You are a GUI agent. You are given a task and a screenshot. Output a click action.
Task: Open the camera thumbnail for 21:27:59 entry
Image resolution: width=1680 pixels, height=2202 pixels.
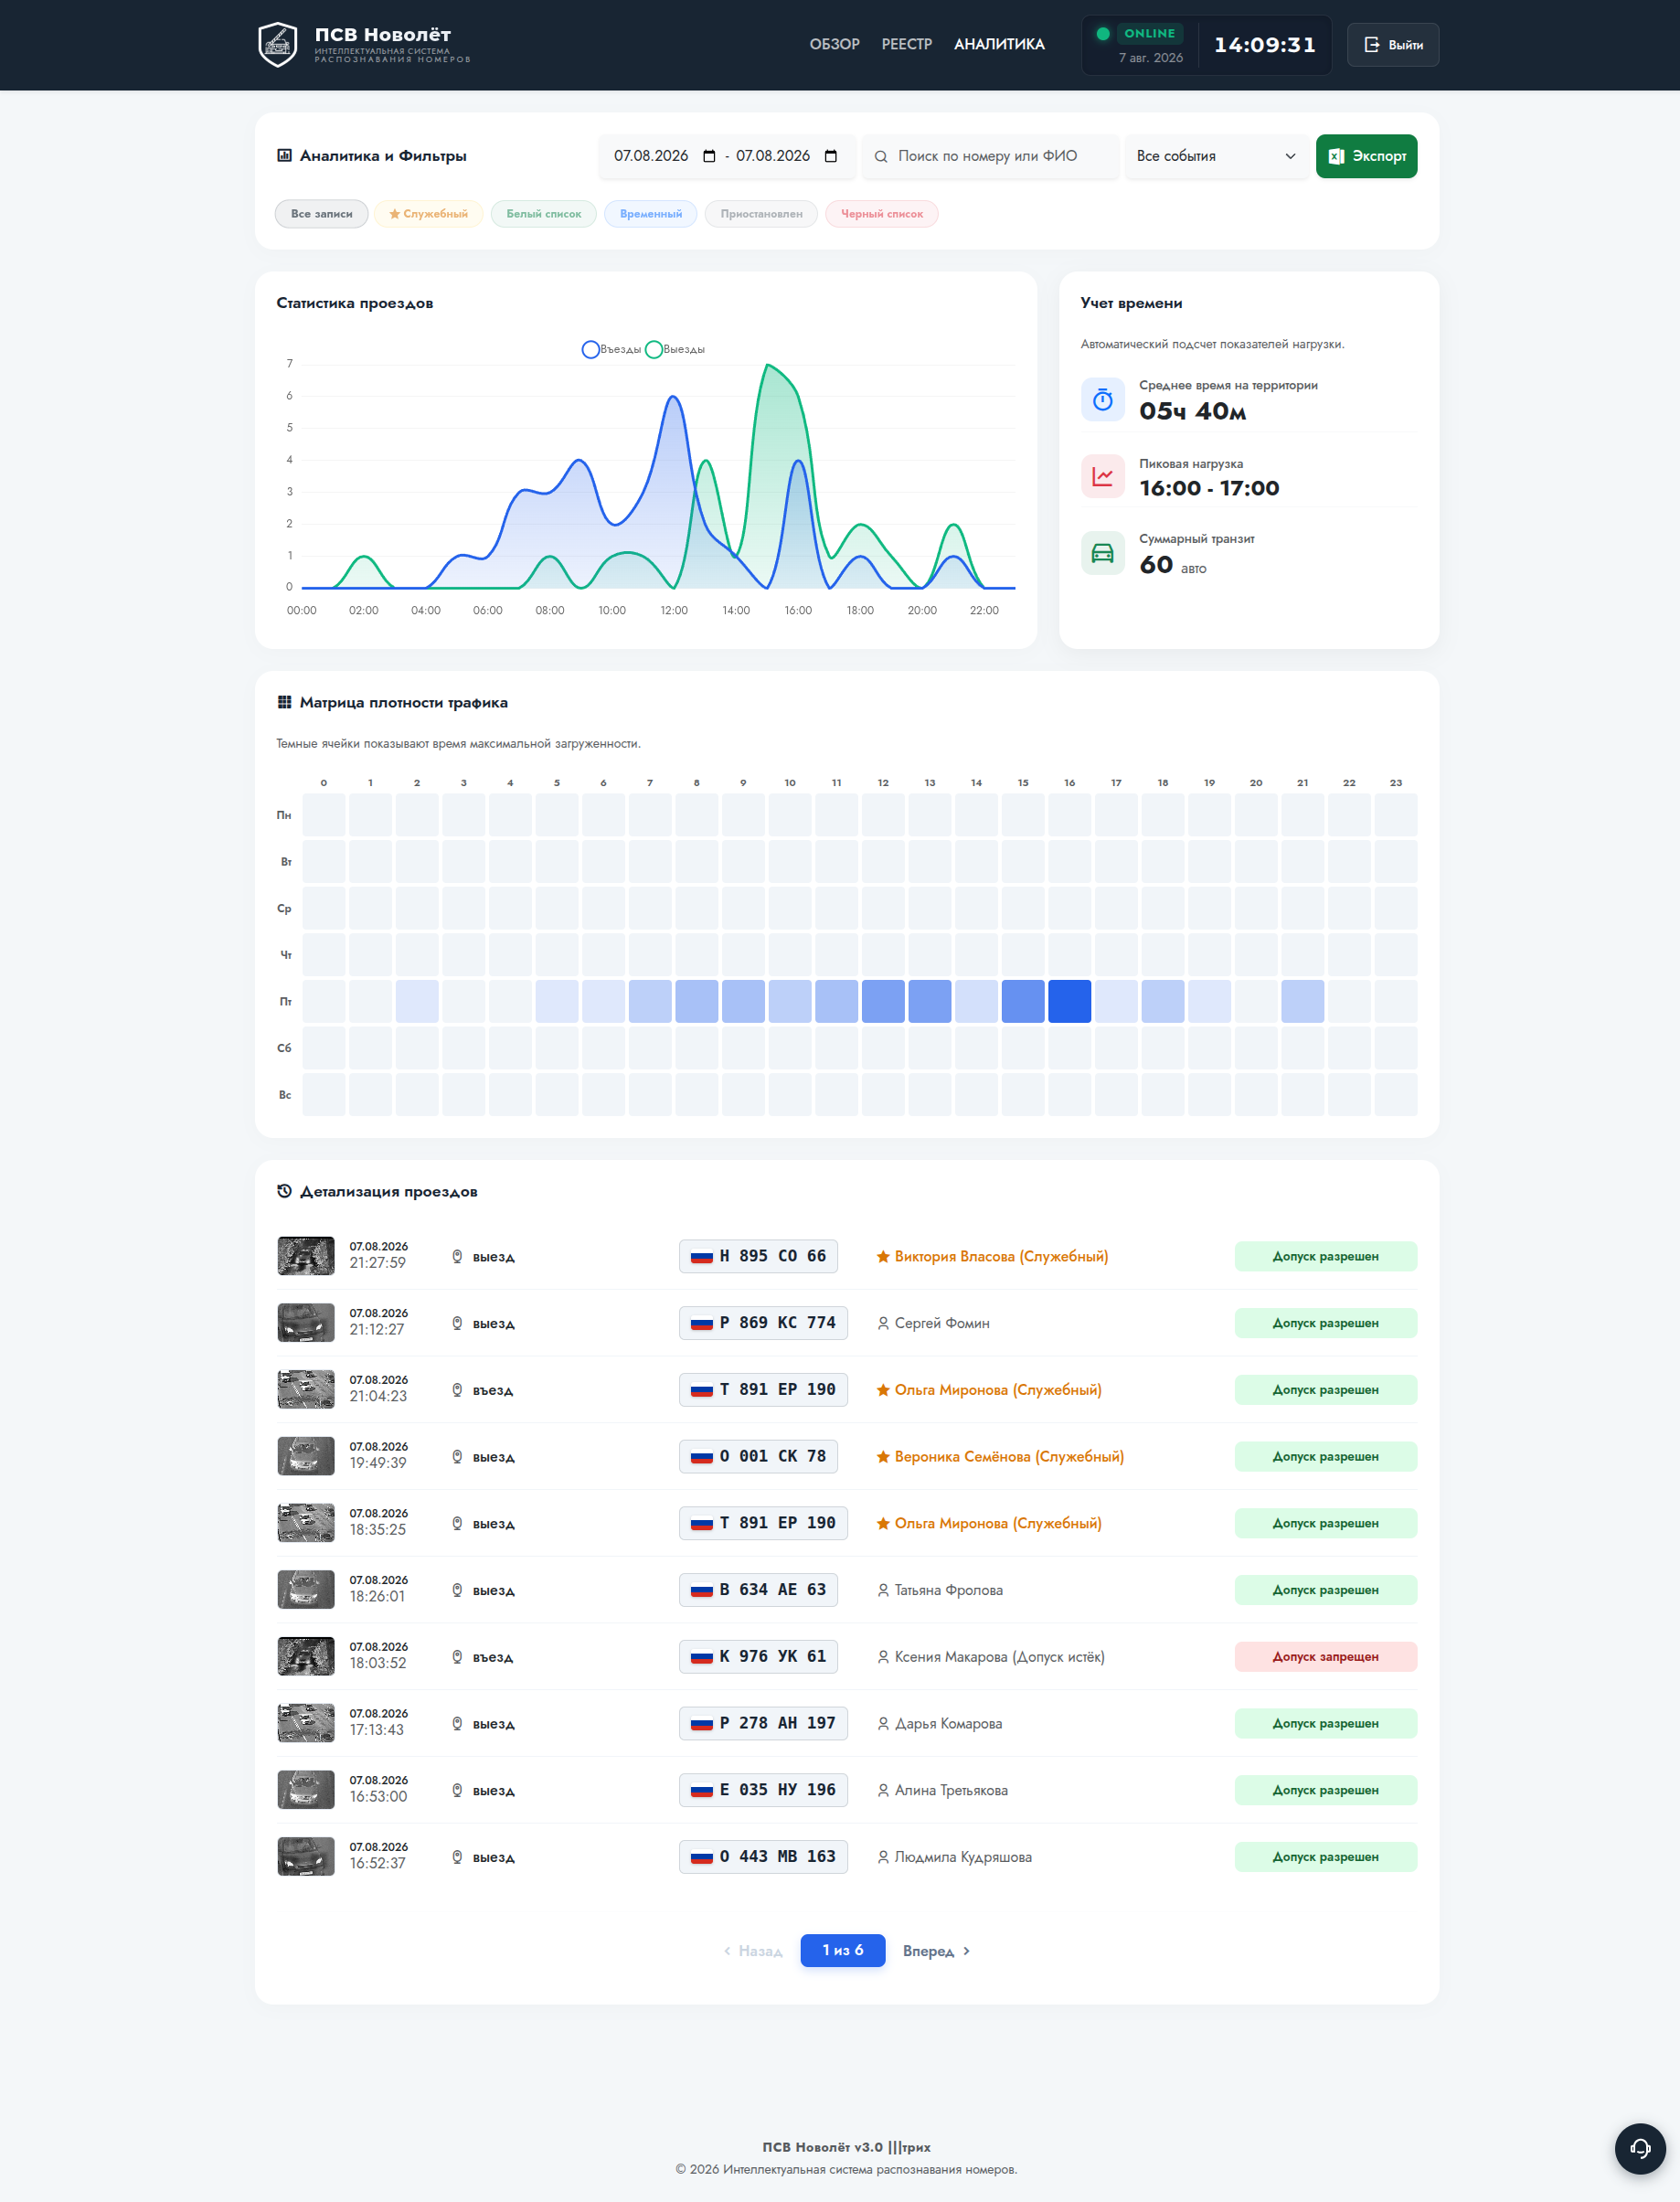point(306,1256)
